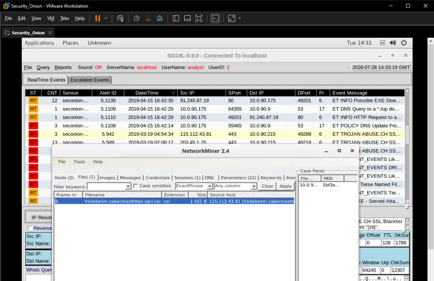Screen dimensions: 434x281
Task: Open NetworkMiner File menu
Action: [x=62, y=162]
